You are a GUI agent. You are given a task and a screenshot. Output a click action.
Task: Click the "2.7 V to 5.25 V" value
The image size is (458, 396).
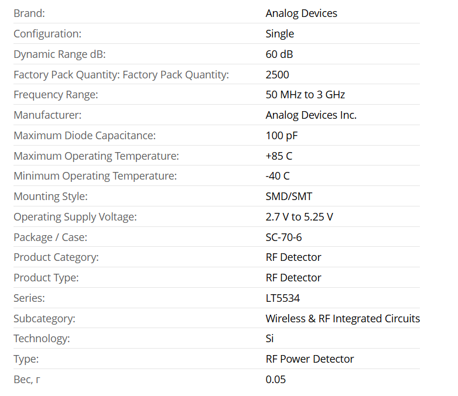[299, 217]
